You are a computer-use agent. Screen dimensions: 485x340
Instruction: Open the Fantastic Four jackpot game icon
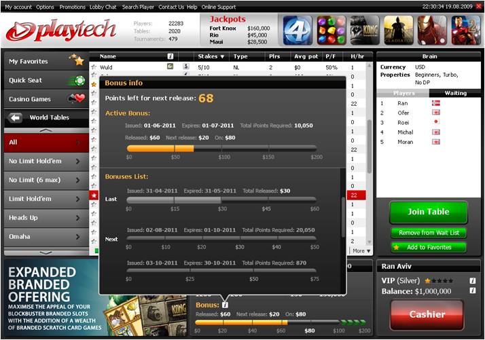pos(298,31)
